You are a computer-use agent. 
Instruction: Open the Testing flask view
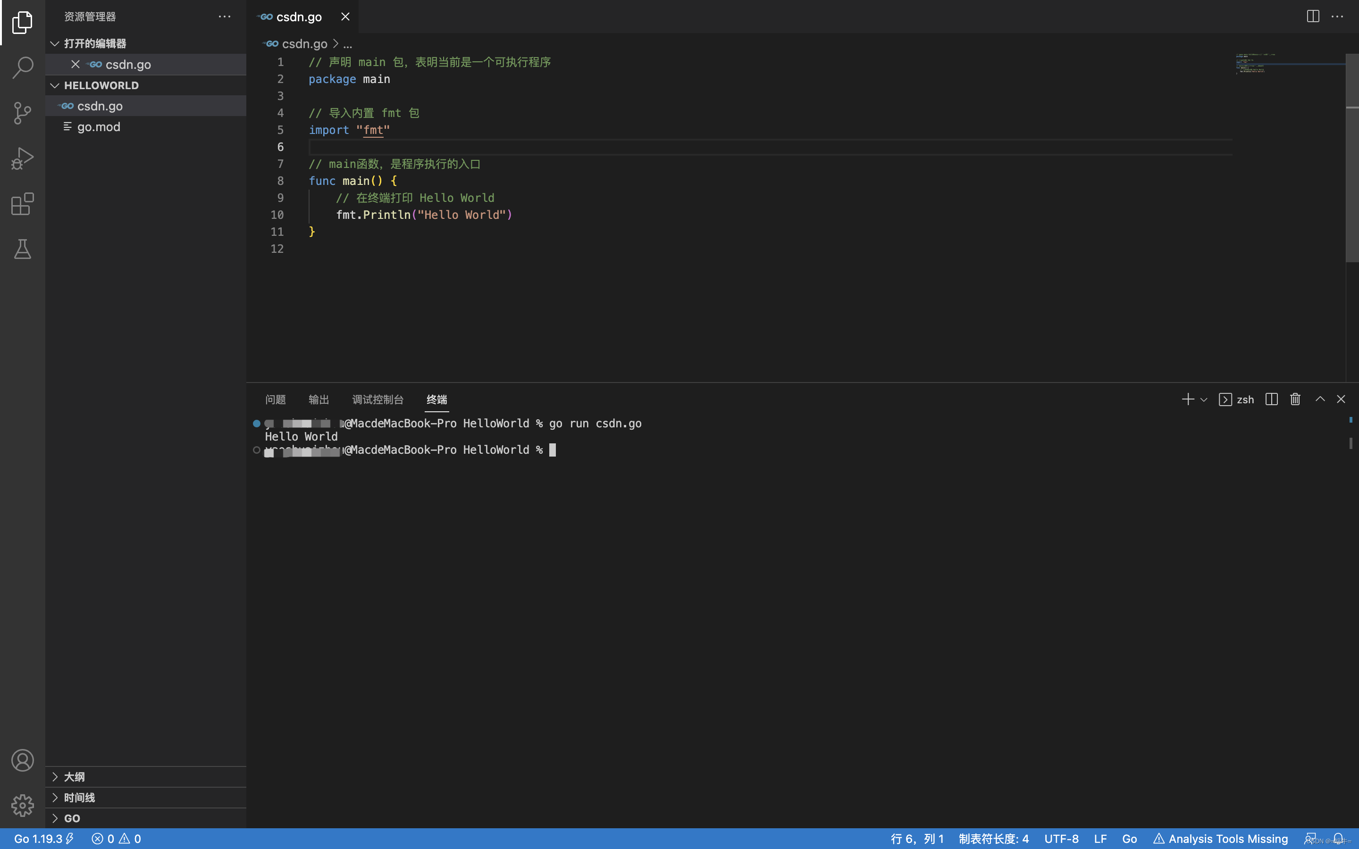click(23, 249)
